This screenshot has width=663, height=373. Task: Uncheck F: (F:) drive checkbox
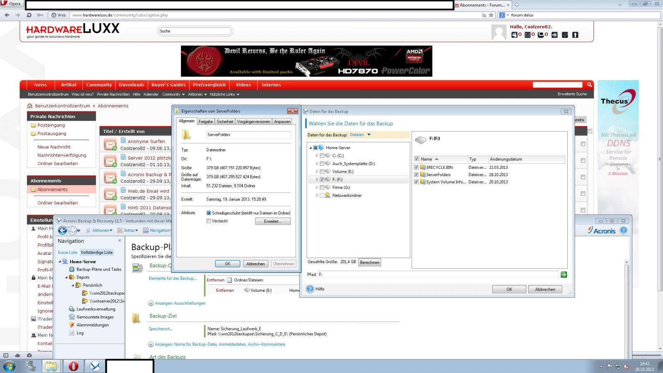coord(322,179)
